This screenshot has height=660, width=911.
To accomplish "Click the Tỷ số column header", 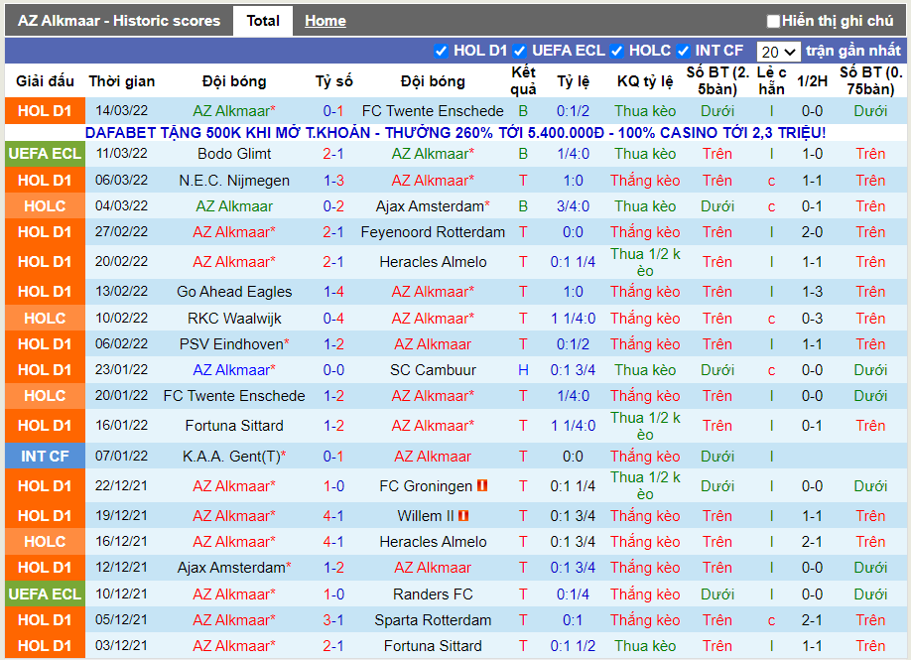I will (334, 81).
